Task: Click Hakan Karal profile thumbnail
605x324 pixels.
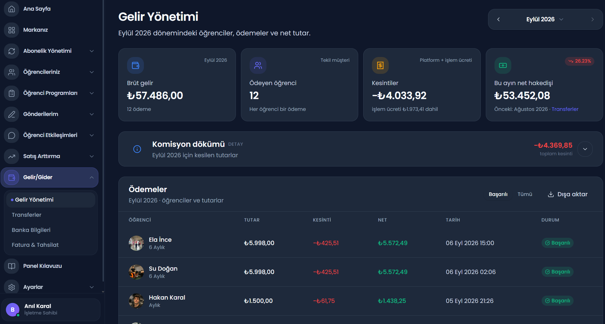Action: point(136,301)
